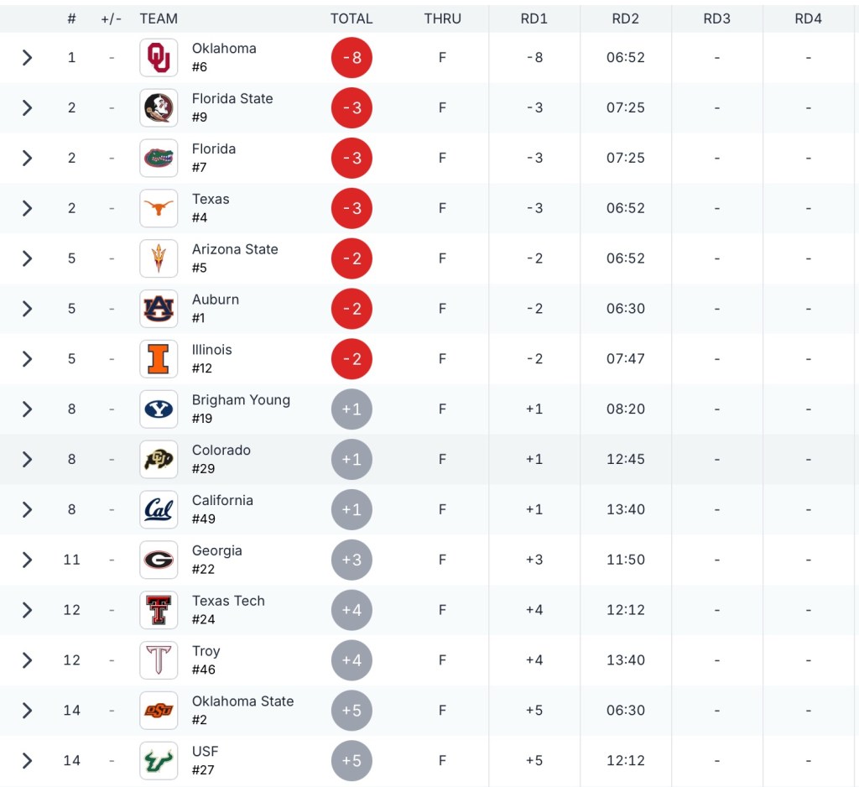Click the Texas Tech logo
859x787 pixels.
pyautogui.click(x=159, y=610)
